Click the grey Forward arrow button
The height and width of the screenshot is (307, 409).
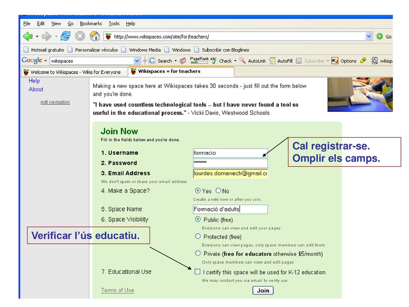click(x=47, y=36)
